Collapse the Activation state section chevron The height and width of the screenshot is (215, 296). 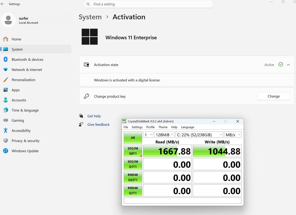288,64
